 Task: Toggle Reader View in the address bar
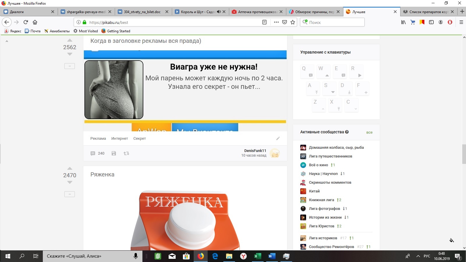click(x=264, y=22)
